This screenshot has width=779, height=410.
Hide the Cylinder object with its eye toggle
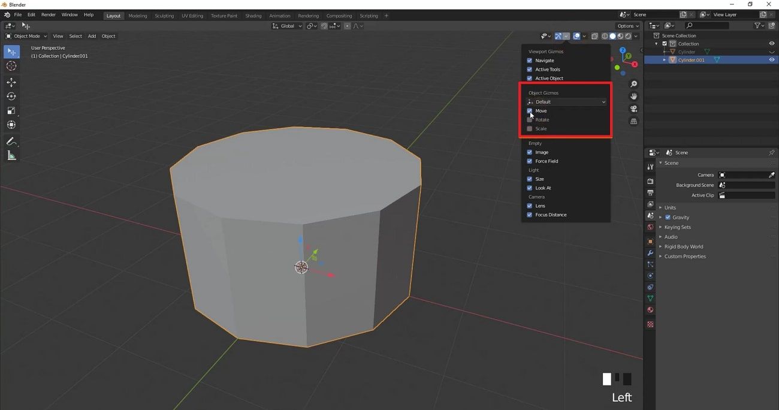pyautogui.click(x=773, y=52)
